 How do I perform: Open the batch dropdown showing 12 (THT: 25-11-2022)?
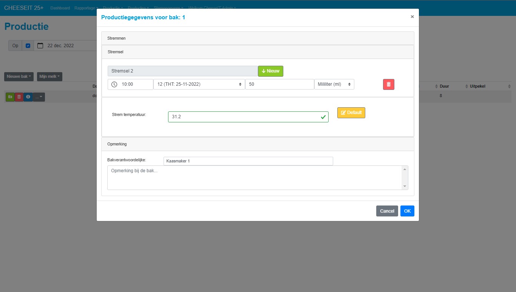pos(199,84)
